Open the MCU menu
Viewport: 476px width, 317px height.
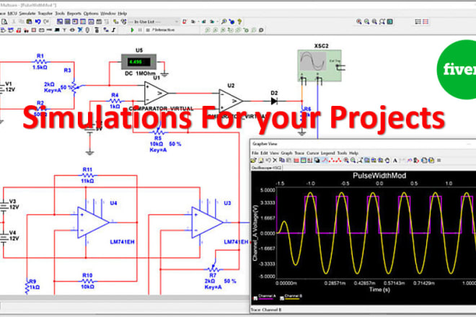point(12,14)
